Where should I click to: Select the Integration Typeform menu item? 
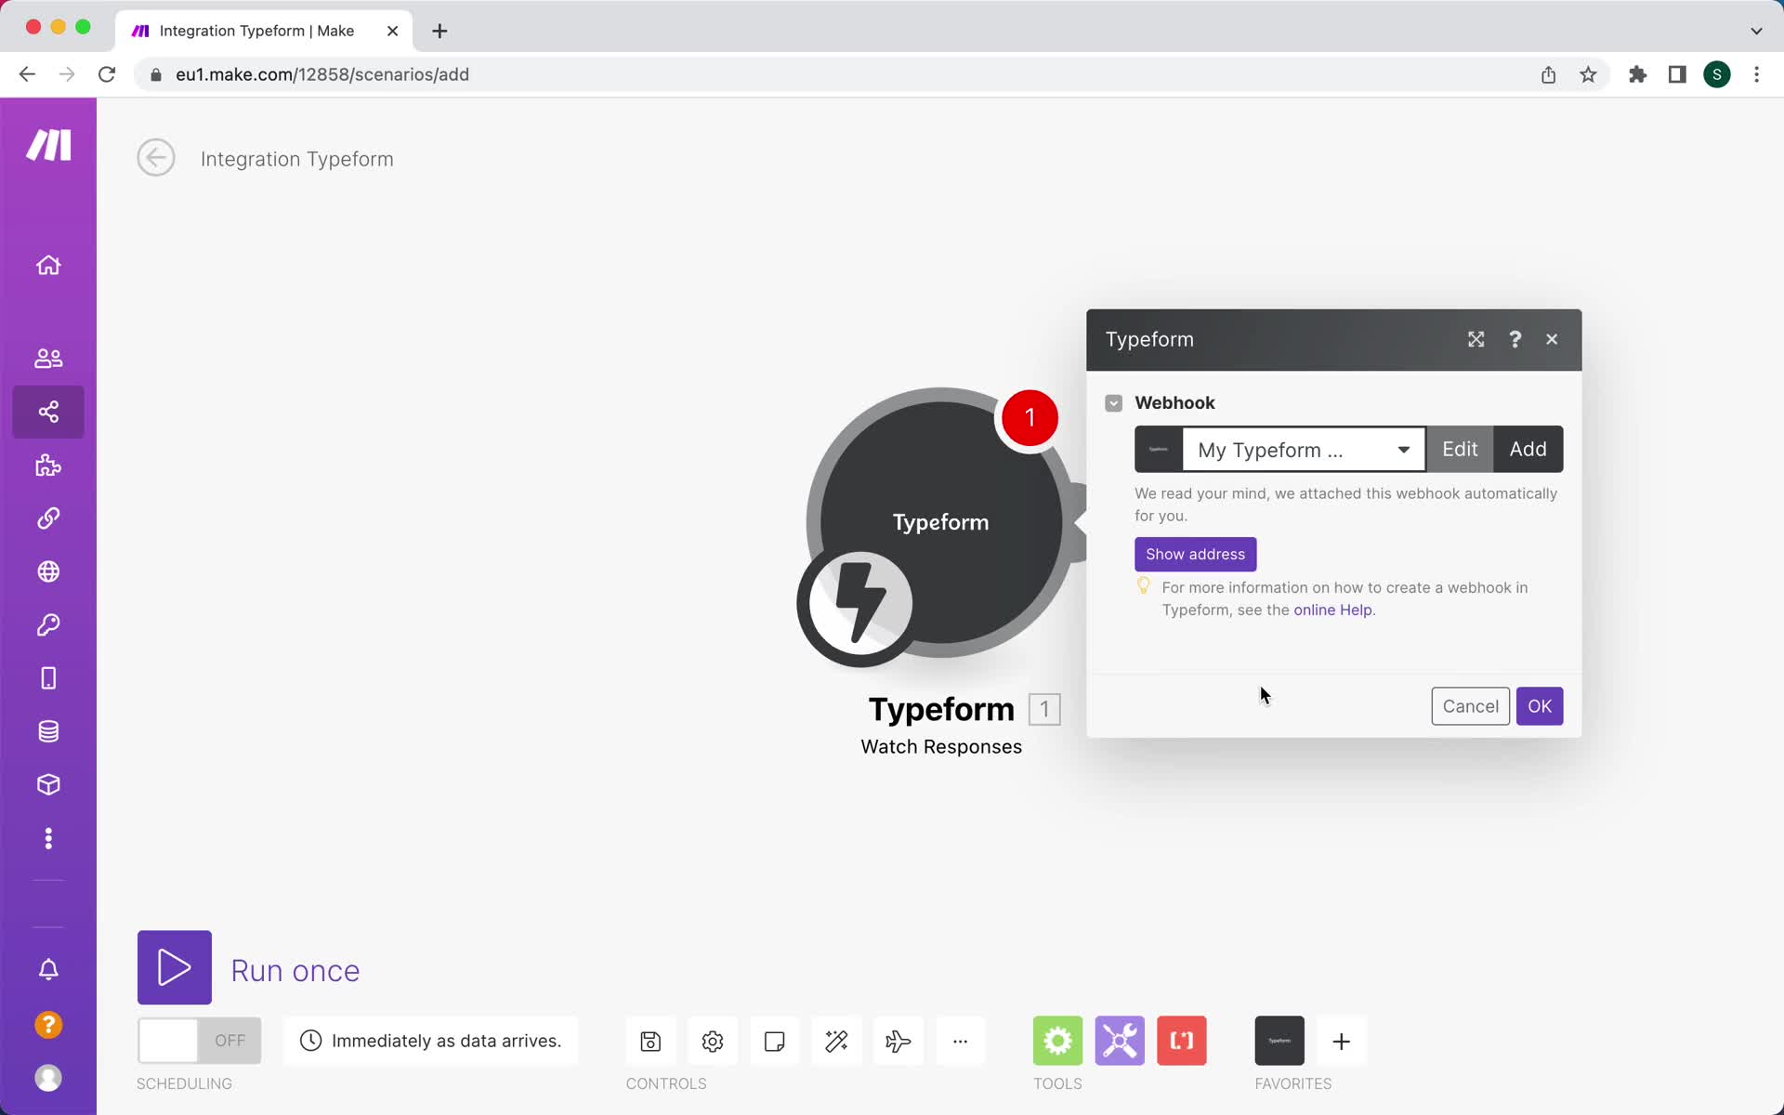296,158
